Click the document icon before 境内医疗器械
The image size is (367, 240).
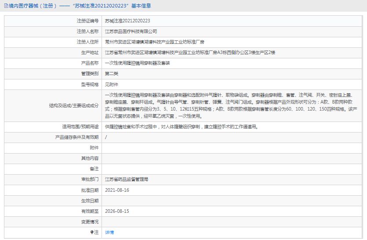(x=6, y=6)
